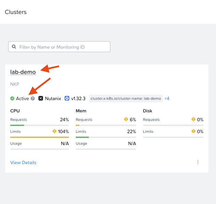Image resolution: width=216 pixels, height=204 pixels.
Task: Click the help question mark next to Active
Action: pyautogui.click(x=33, y=98)
